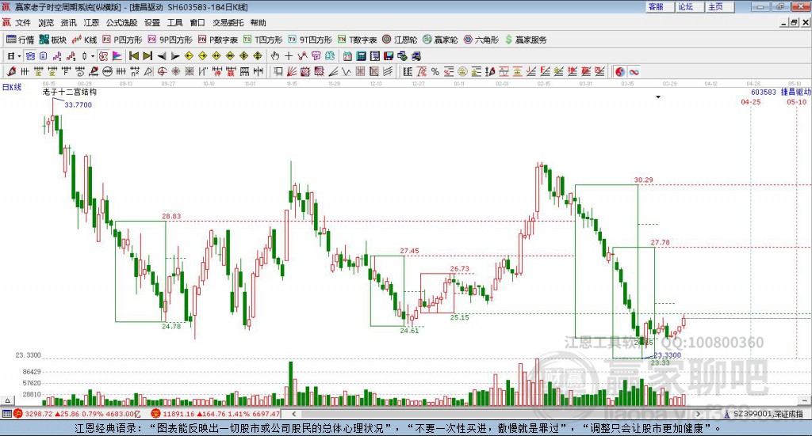Click the 日K线 period label
812x436 pixels.
click(12, 87)
